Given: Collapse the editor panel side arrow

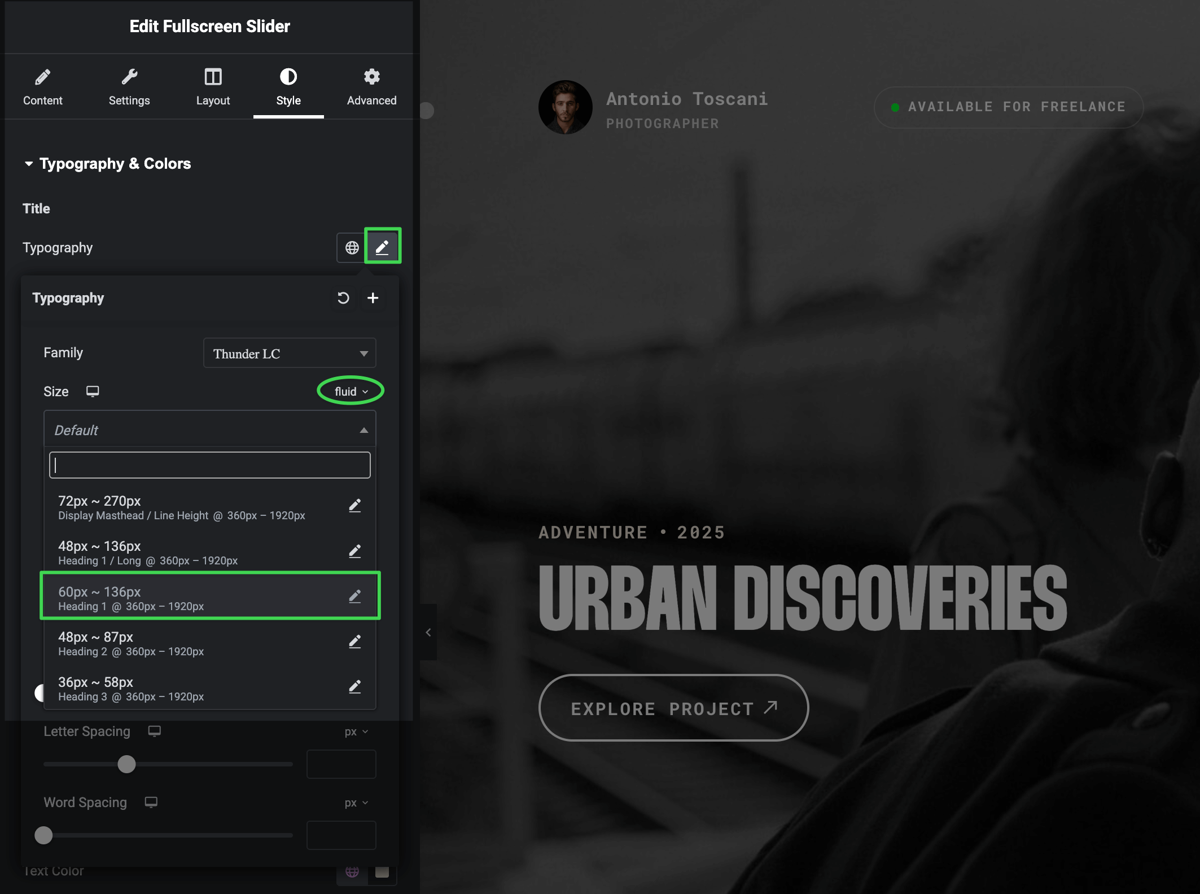Looking at the screenshot, I should point(428,632).
